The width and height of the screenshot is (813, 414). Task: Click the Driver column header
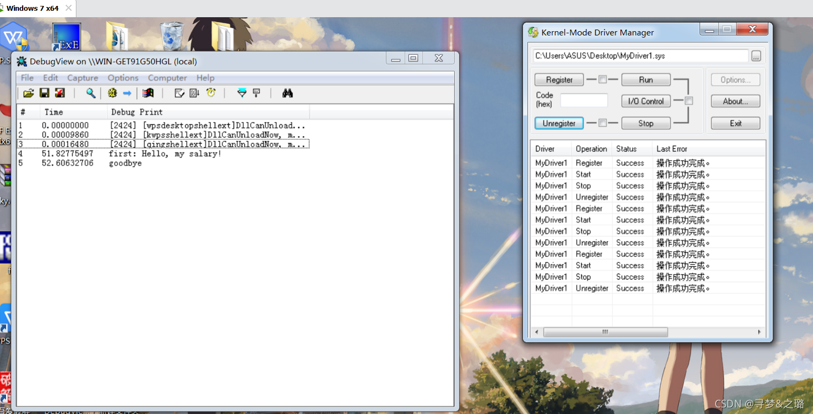[x=551, y=149]
